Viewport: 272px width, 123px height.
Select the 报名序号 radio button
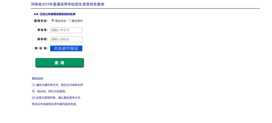[70, 21]
